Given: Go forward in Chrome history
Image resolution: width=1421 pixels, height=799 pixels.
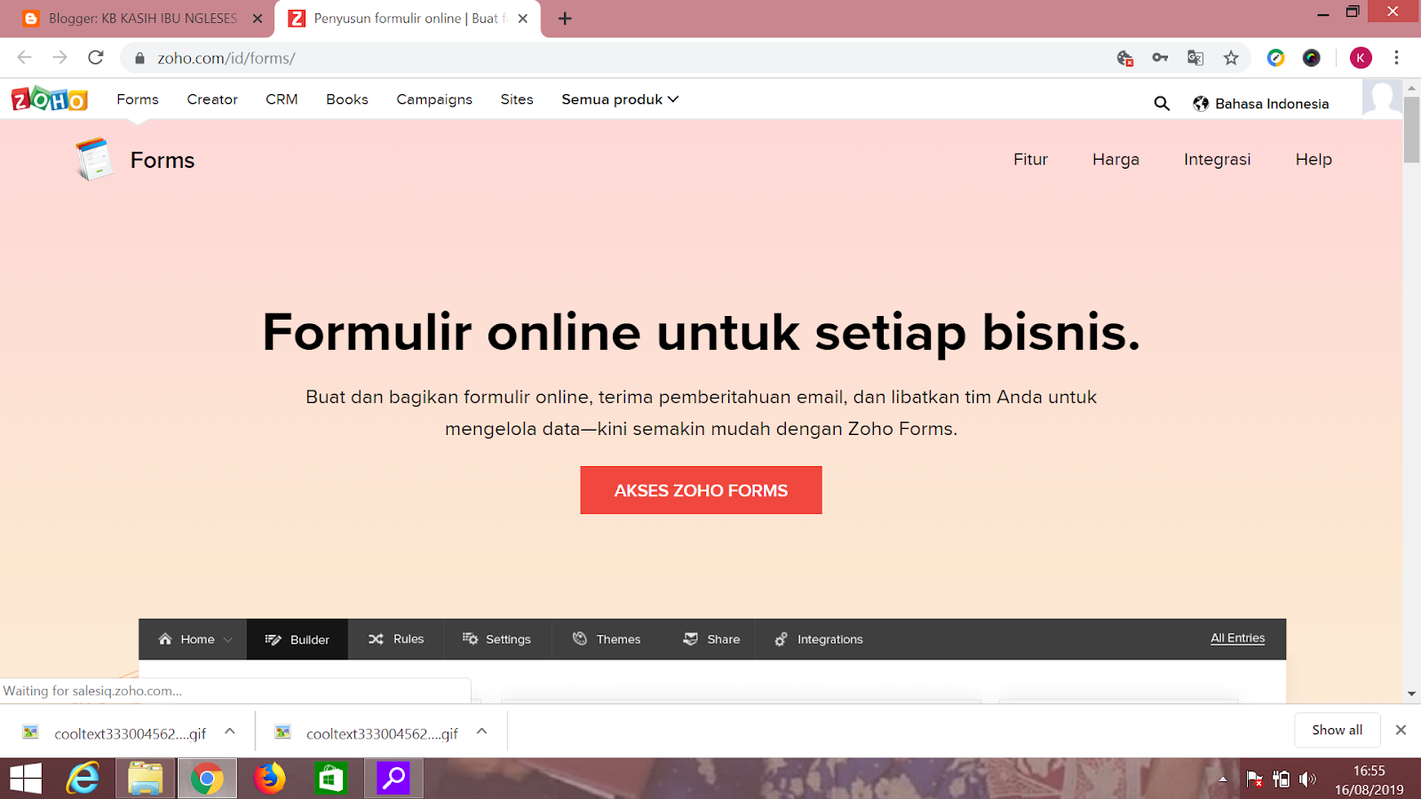Looking at the screenshot, I should 60,58.
